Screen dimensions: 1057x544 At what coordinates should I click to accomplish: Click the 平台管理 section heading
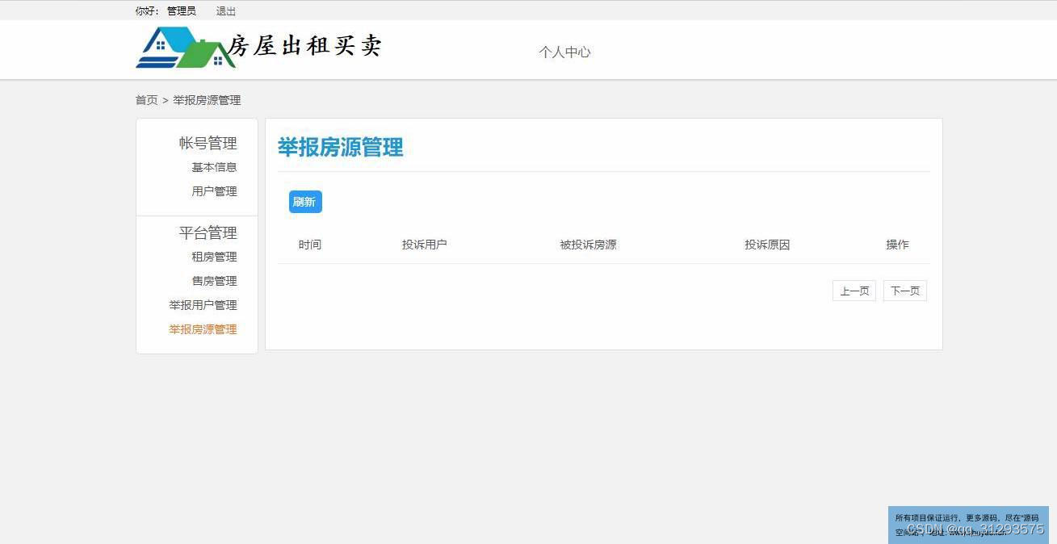point(208,232)
